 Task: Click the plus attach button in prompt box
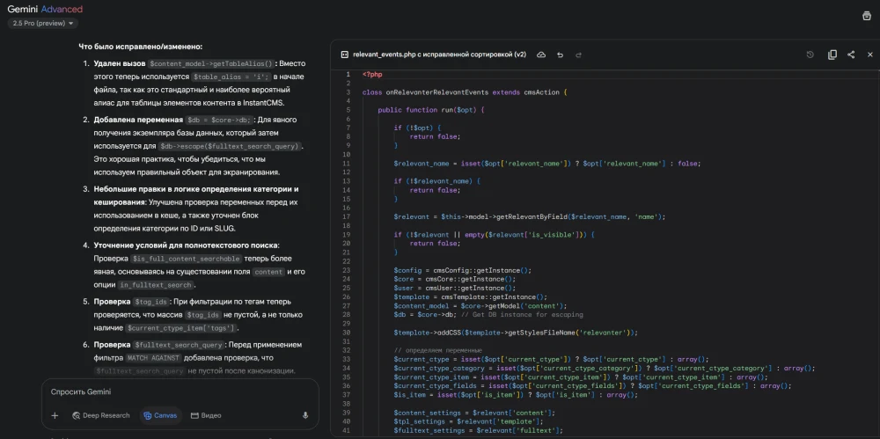coord(55,415)
